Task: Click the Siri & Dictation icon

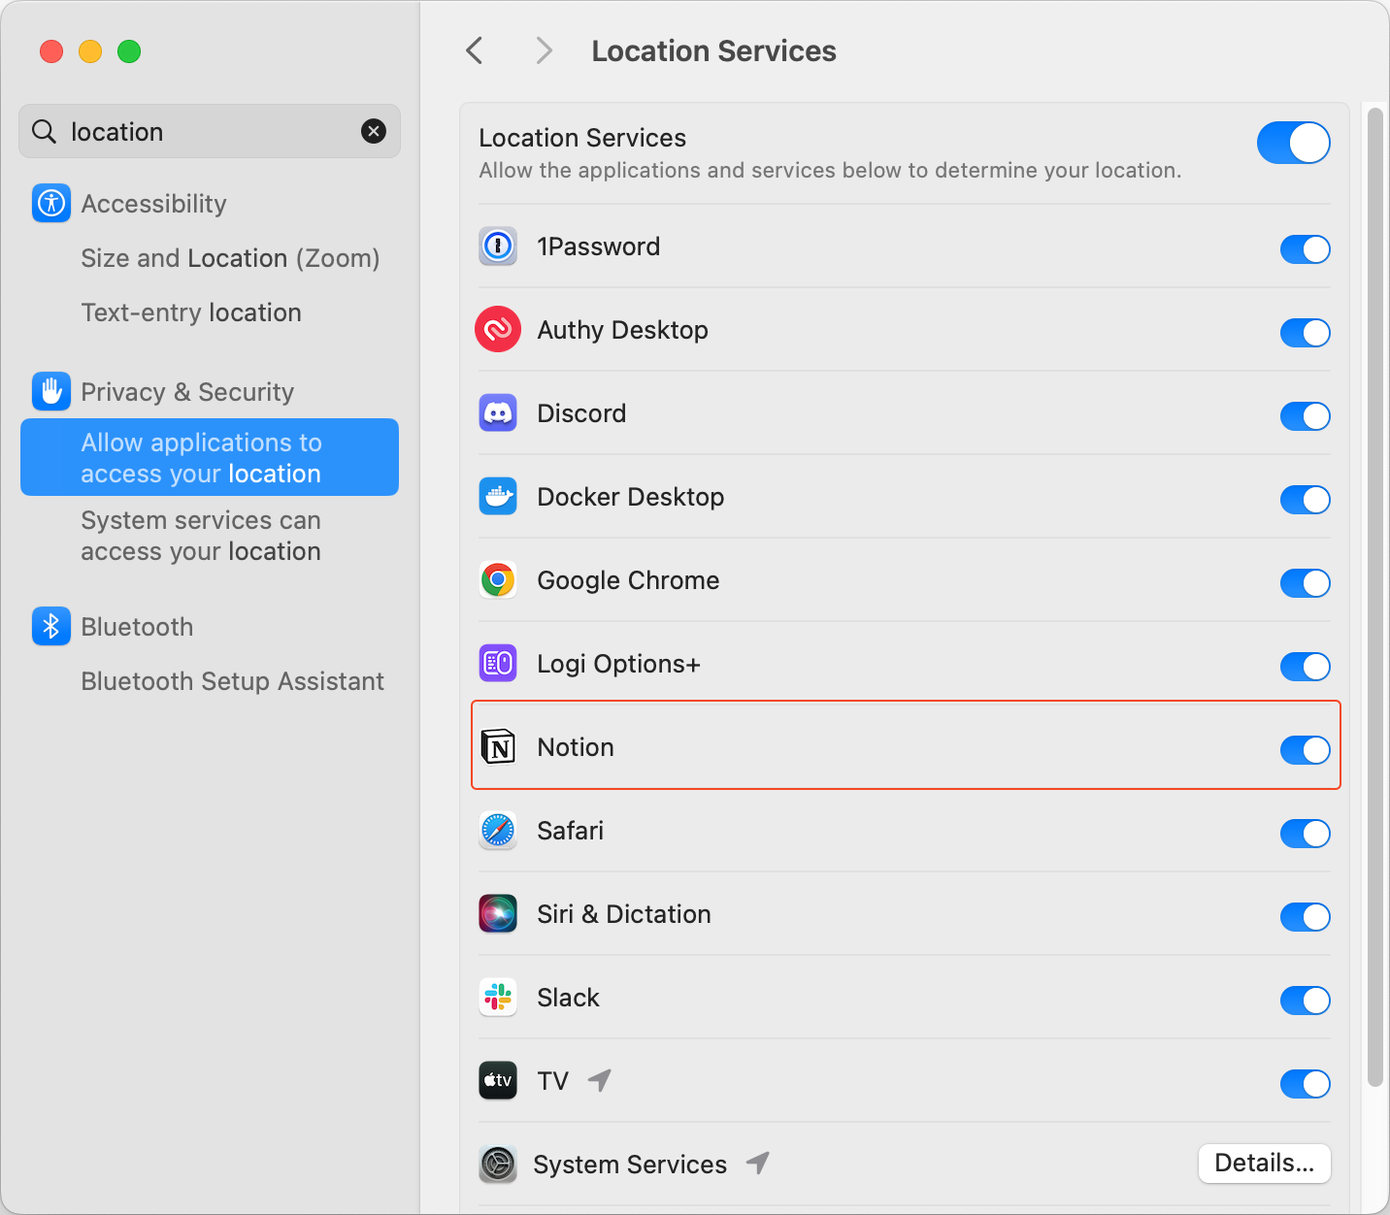Action: (498, 914)
